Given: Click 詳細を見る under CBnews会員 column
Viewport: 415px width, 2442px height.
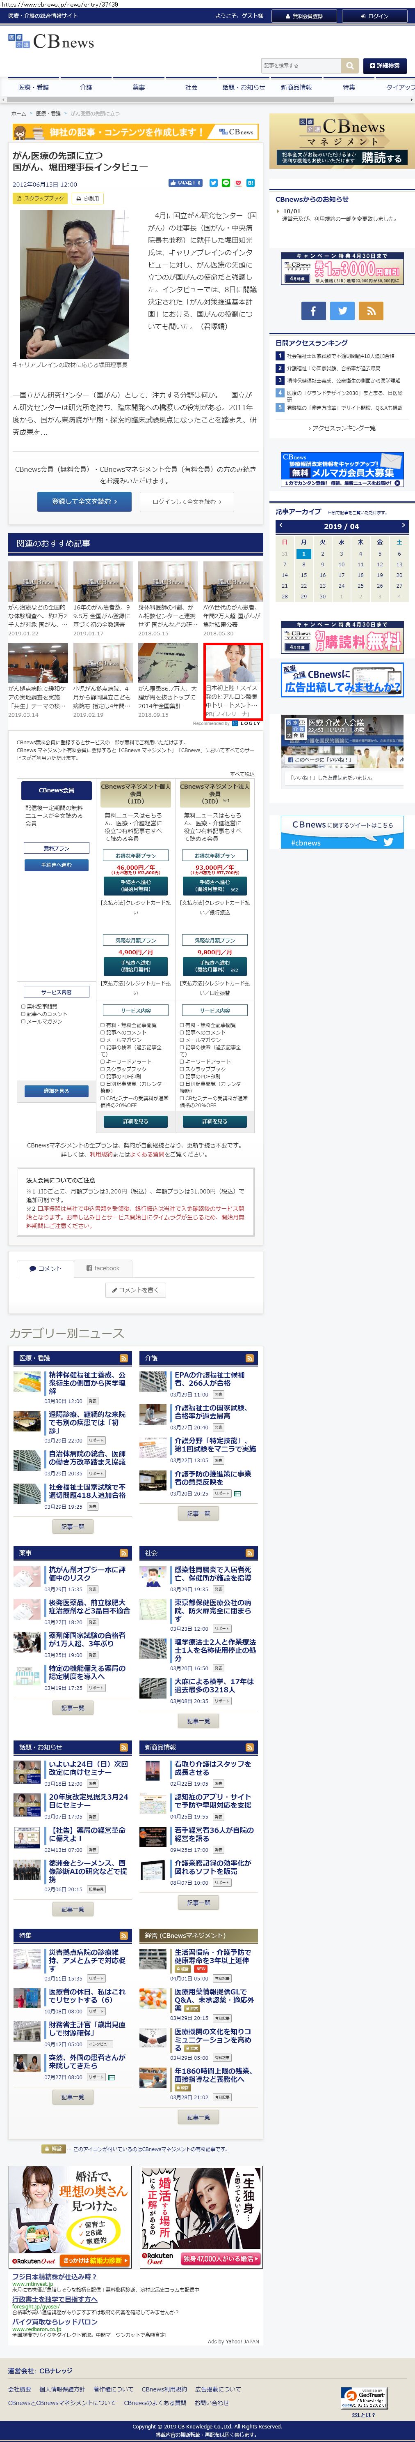Looking at the screenshot, I should pyautogui.click(x=56, y=1091).
